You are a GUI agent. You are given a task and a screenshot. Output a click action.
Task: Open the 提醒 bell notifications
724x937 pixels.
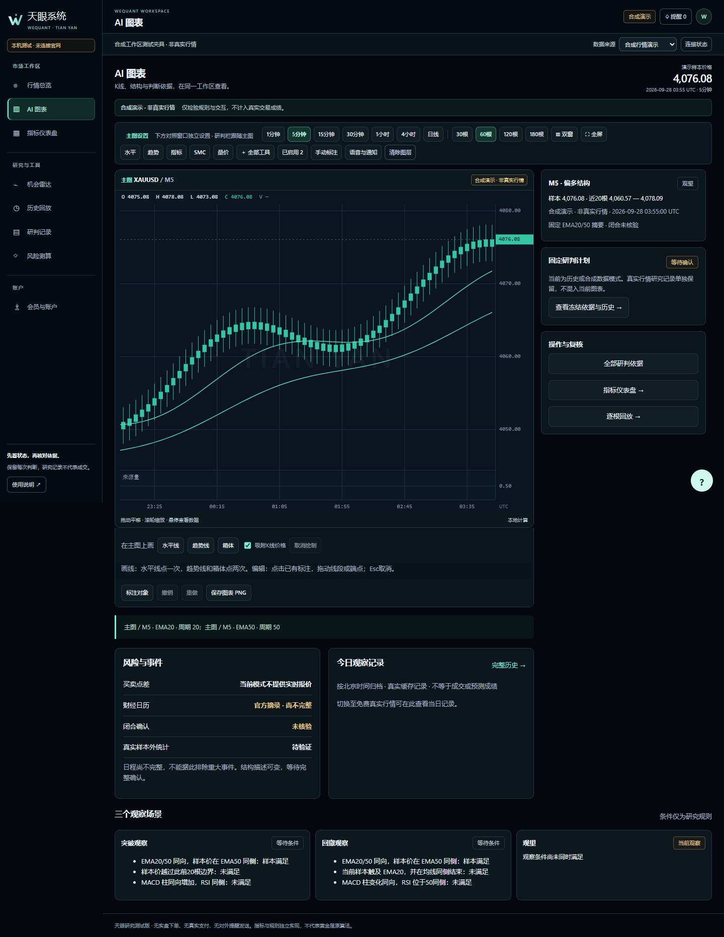tap(676, 17)
